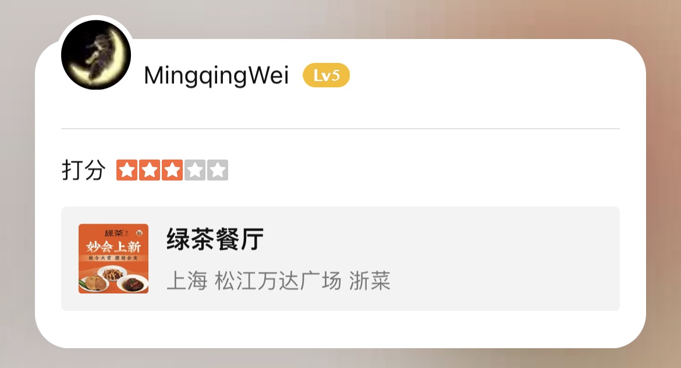The width and height of the screenshot is (681, 368).
Task: Click the horizontal divider under username
Action: [340, 129]
